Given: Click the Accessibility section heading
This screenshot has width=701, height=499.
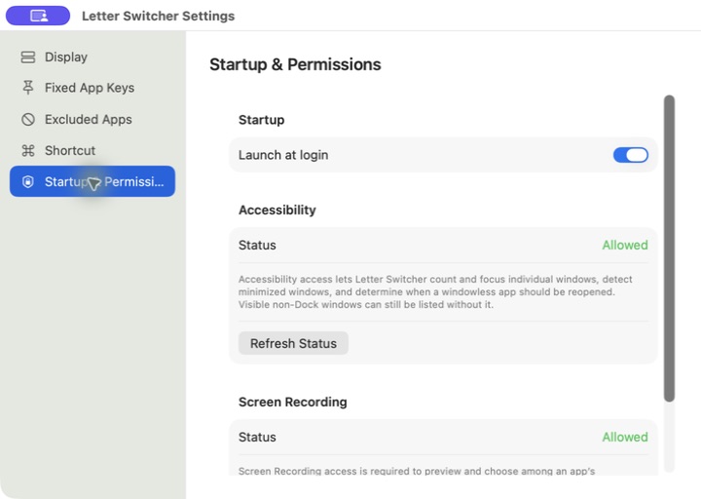Looking at the screenshot, I should pyautogui.click(x=277, y=210).
